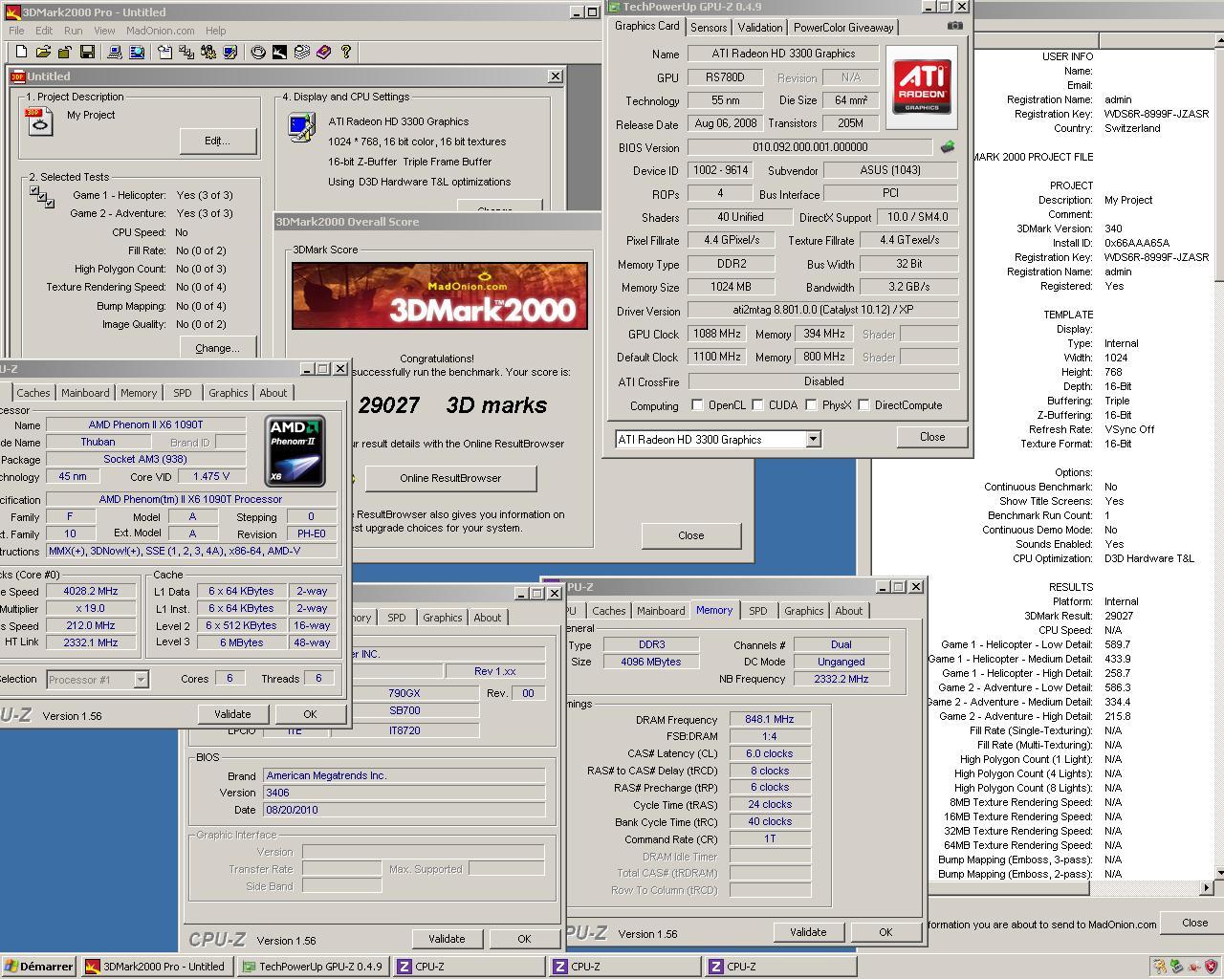
Task: Click the vertical scrollbar of the results list
Action: 1217,459
